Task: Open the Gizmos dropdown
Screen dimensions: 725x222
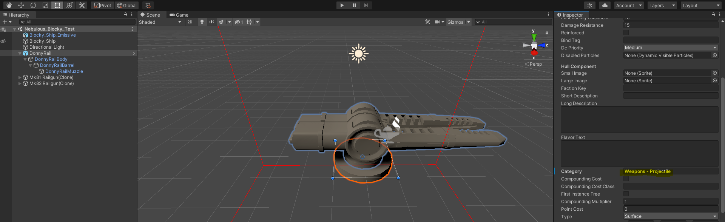Action: 458,22
